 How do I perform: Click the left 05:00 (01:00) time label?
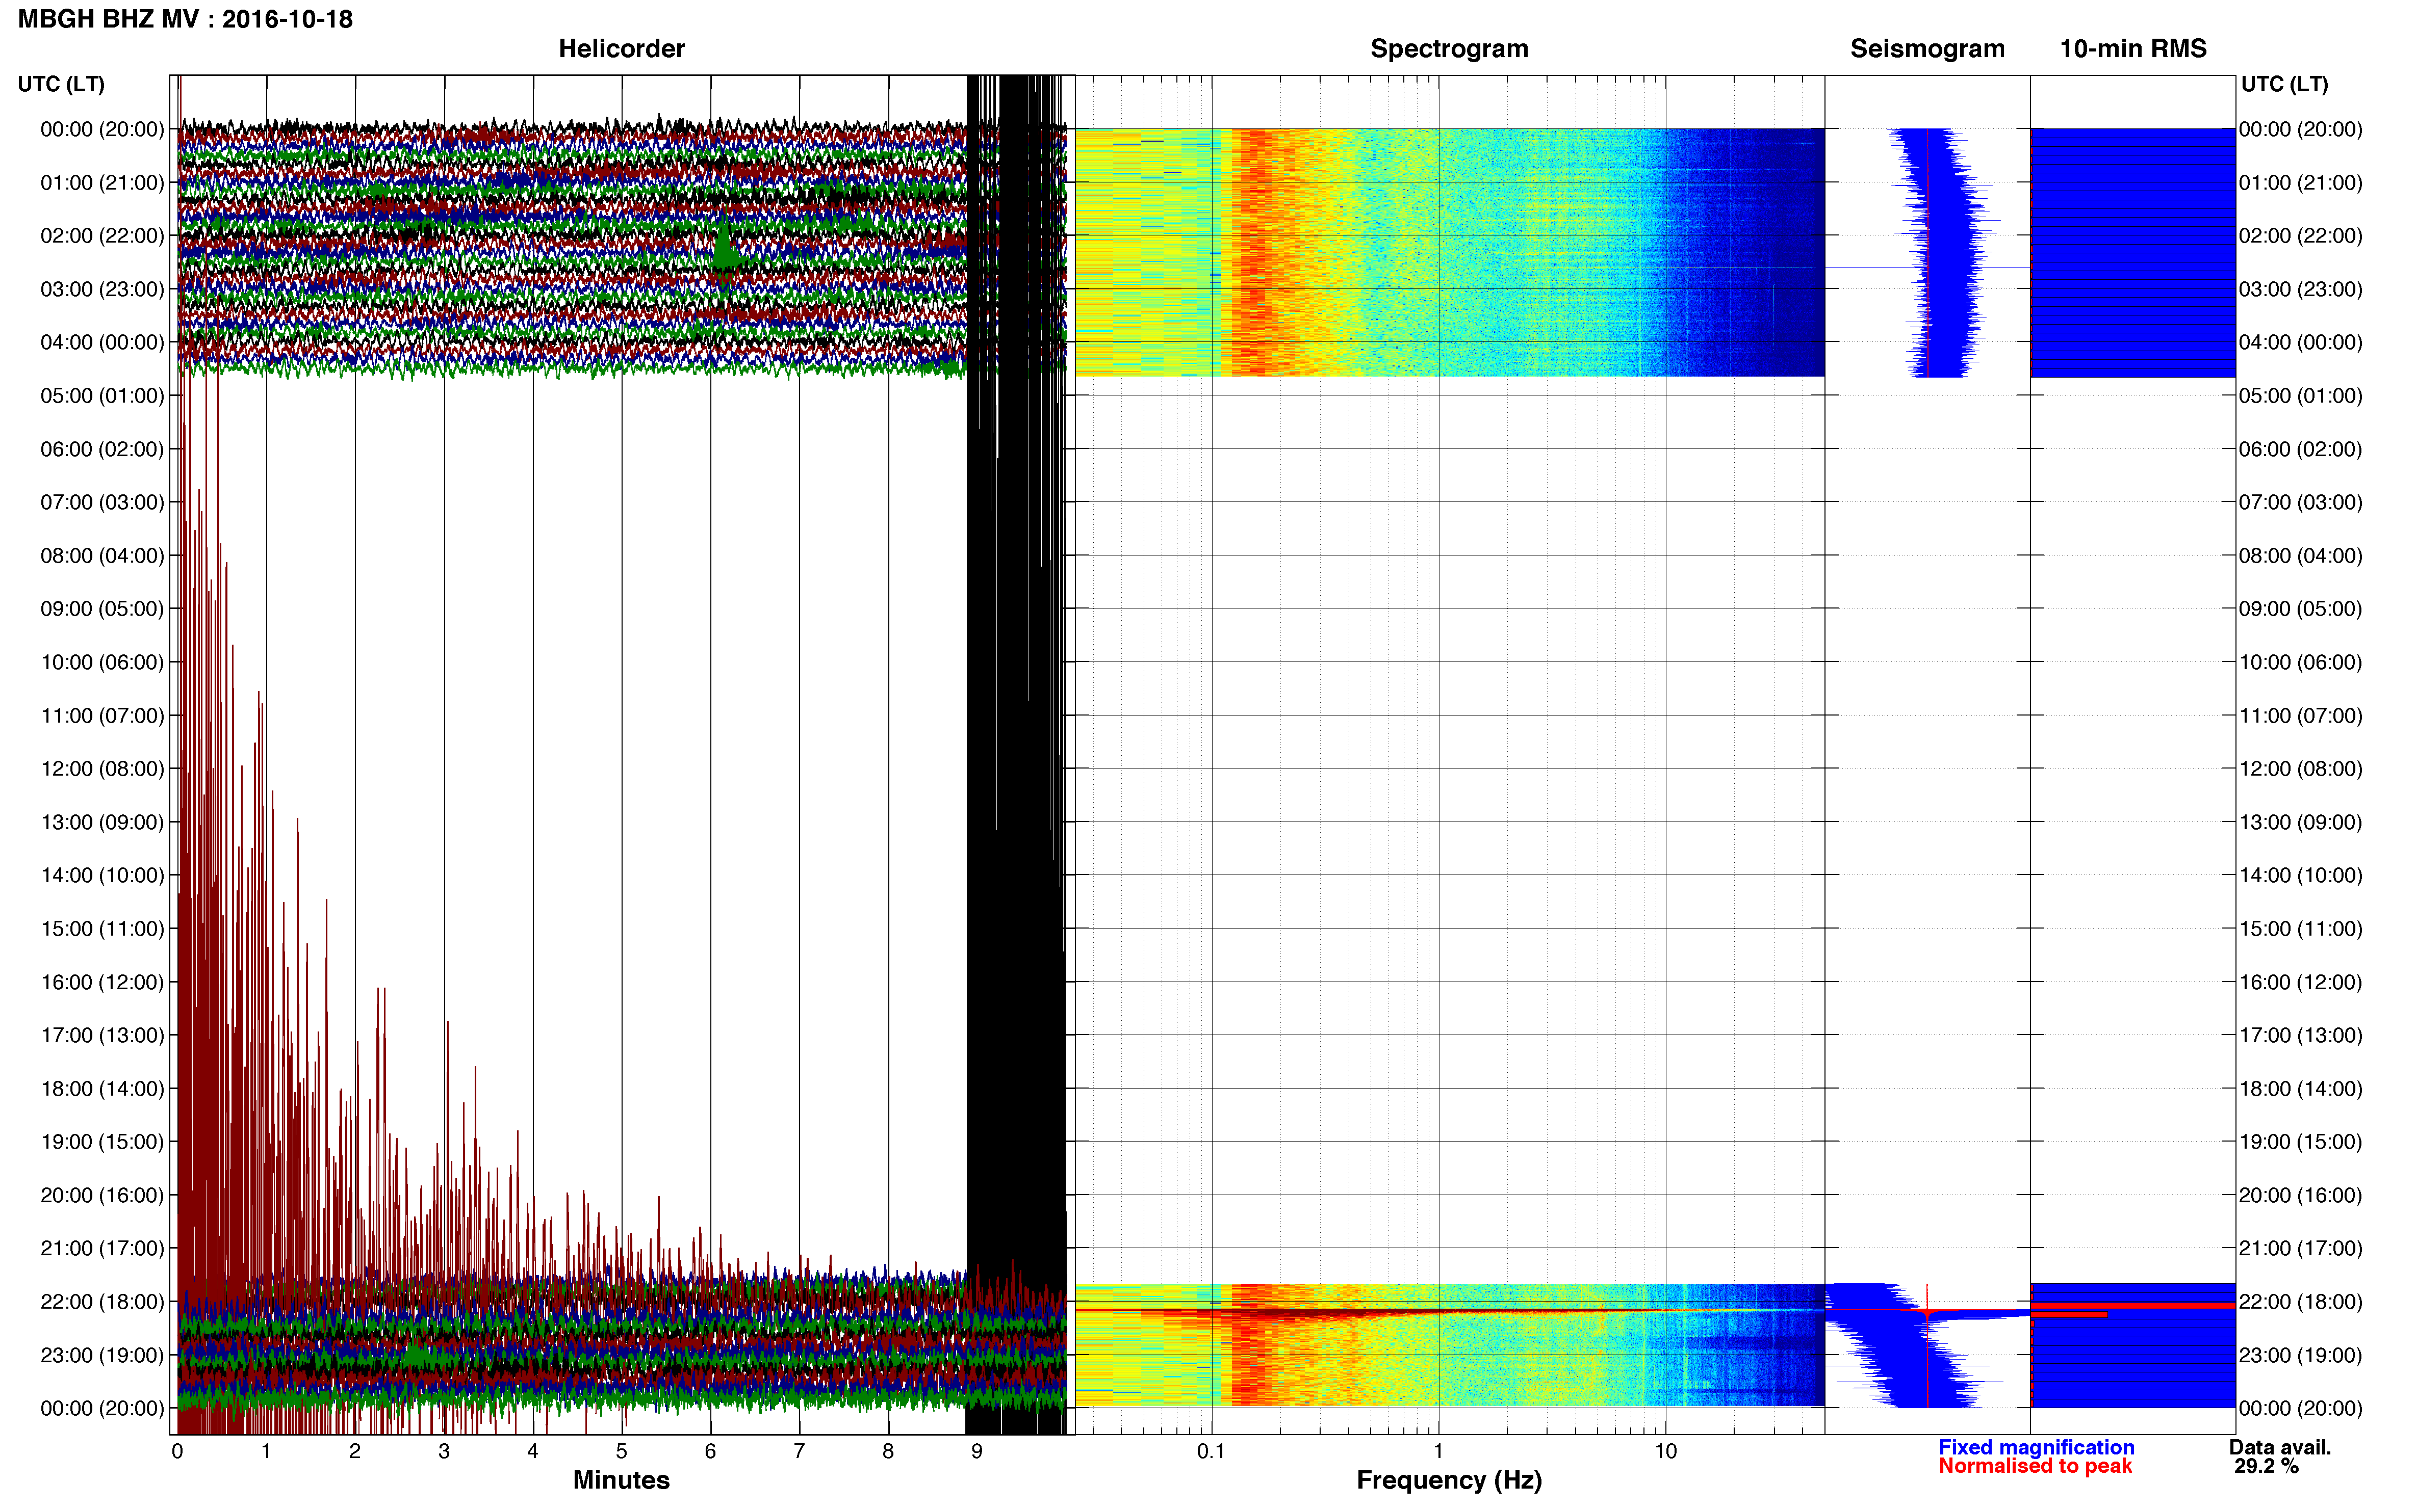point(102,395)
